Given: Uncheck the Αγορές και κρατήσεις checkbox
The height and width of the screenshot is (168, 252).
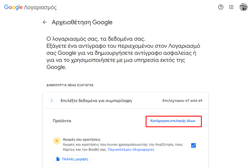Looking at the screenshot, I should pos(193,145).
